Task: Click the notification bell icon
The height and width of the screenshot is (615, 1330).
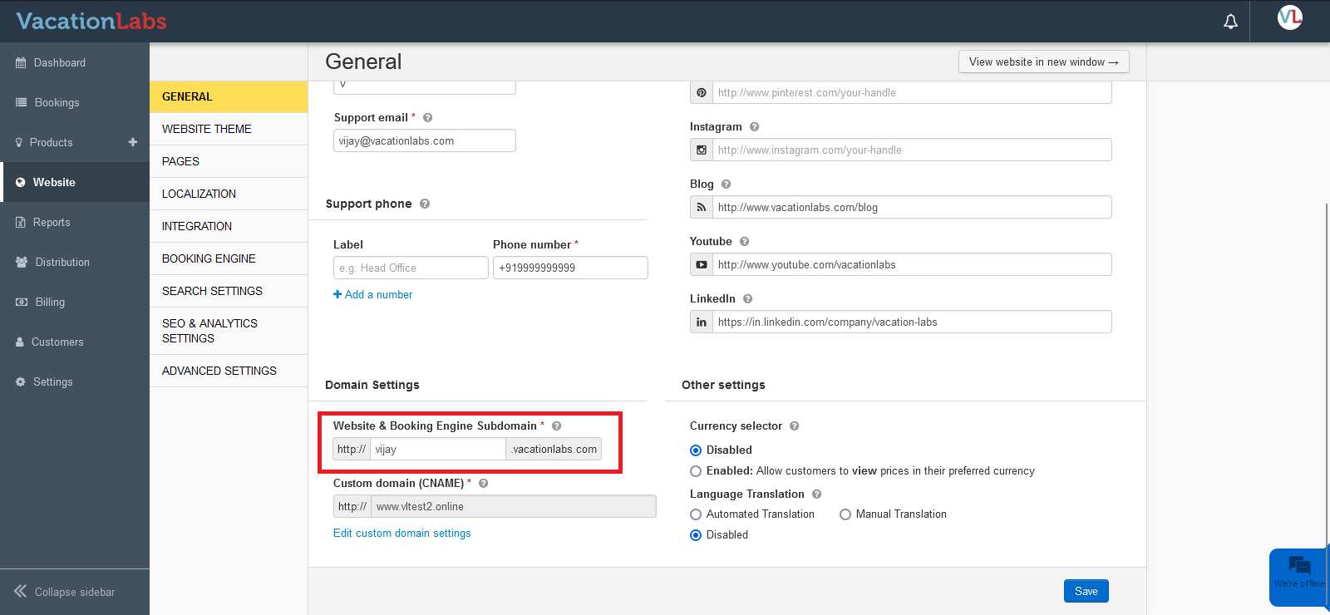Action: point(1230,22)
